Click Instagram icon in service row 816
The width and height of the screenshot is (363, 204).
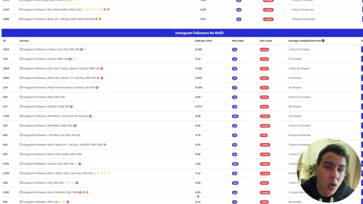[x=21, y=144]
